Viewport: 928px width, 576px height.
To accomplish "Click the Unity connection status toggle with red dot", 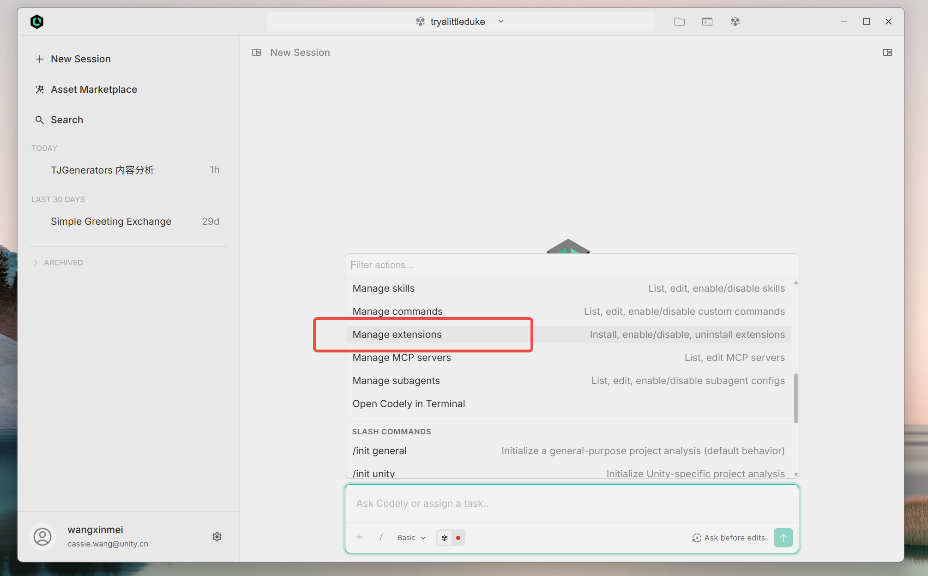I will pos(451,538).
